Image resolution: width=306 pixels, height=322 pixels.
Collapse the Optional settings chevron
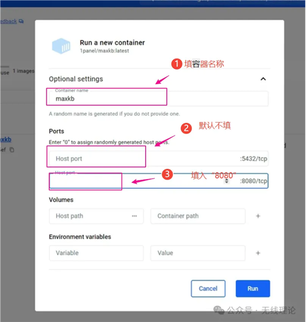pos(263,79)
